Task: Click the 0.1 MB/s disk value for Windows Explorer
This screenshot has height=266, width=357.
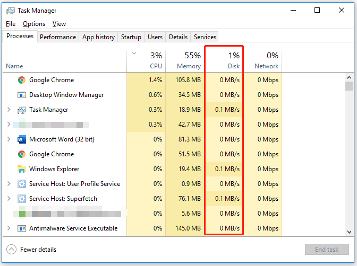Action: [x=227, y=169]
